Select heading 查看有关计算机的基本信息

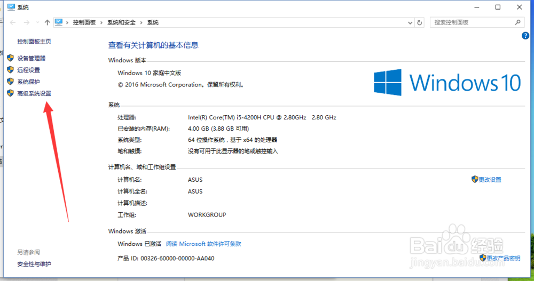coord(153,45)
